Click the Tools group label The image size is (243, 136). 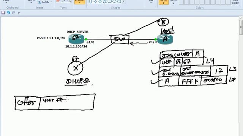[x=63, y=8]
